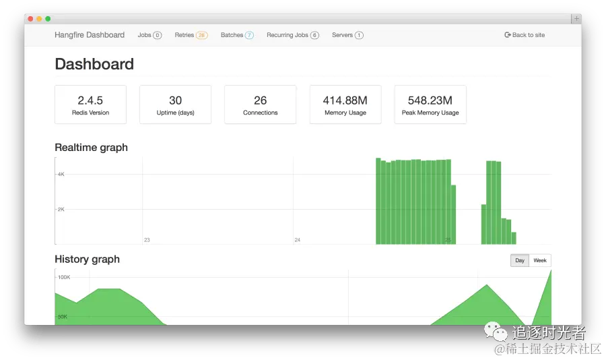Click the Dashboard page heading

[x=94, y=64]
